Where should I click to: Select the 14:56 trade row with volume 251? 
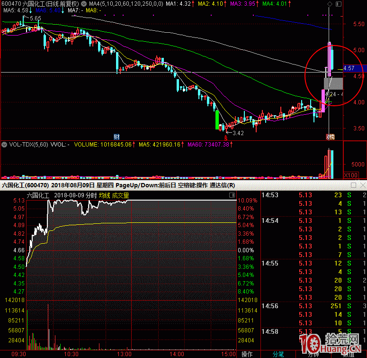(313, 306)
